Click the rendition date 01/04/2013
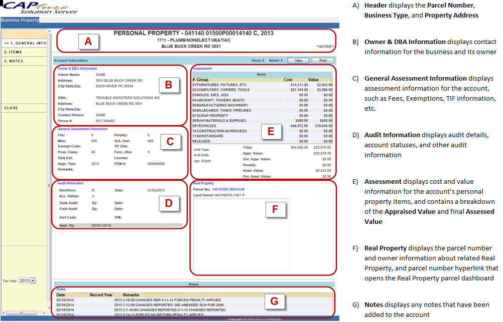This screenshot has height=322, width=503. (156, 190)
